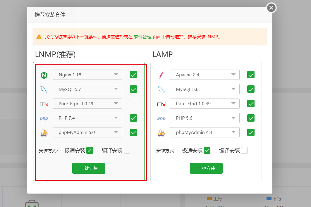The image size is (311, 207).
Task: Click the php icon in LAMP
Action: 161,118
